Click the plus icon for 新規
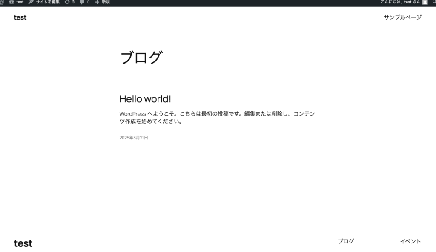The width and height of the screenshot is (436, 252). [97, 2]
